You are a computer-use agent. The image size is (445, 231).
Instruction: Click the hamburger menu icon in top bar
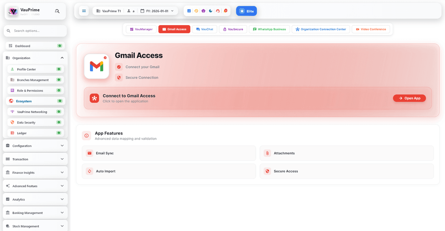(x=84, y=11)
